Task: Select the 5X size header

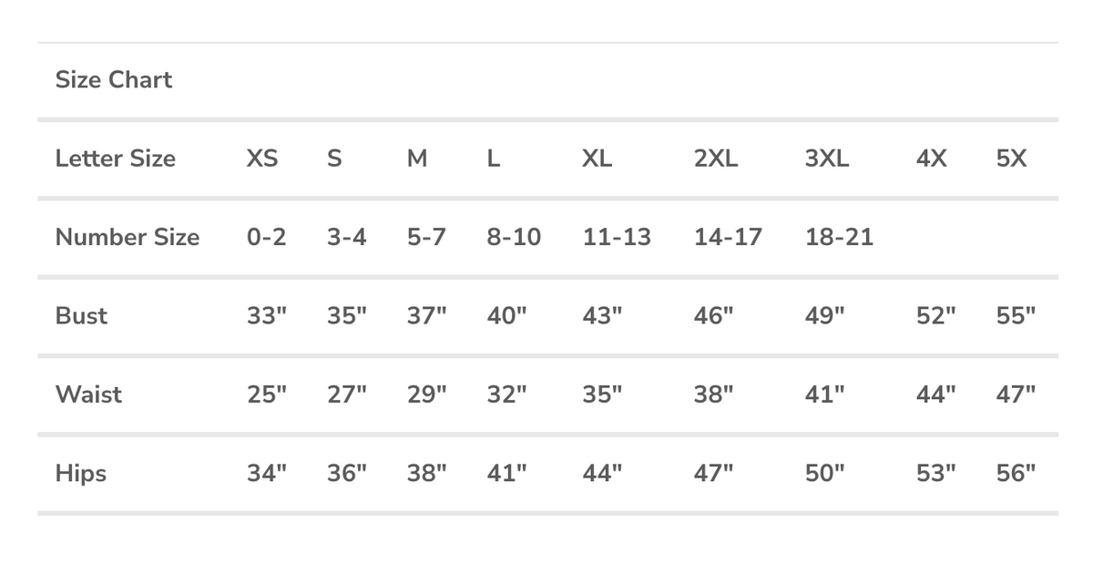Action: (x=1012, y=159)
